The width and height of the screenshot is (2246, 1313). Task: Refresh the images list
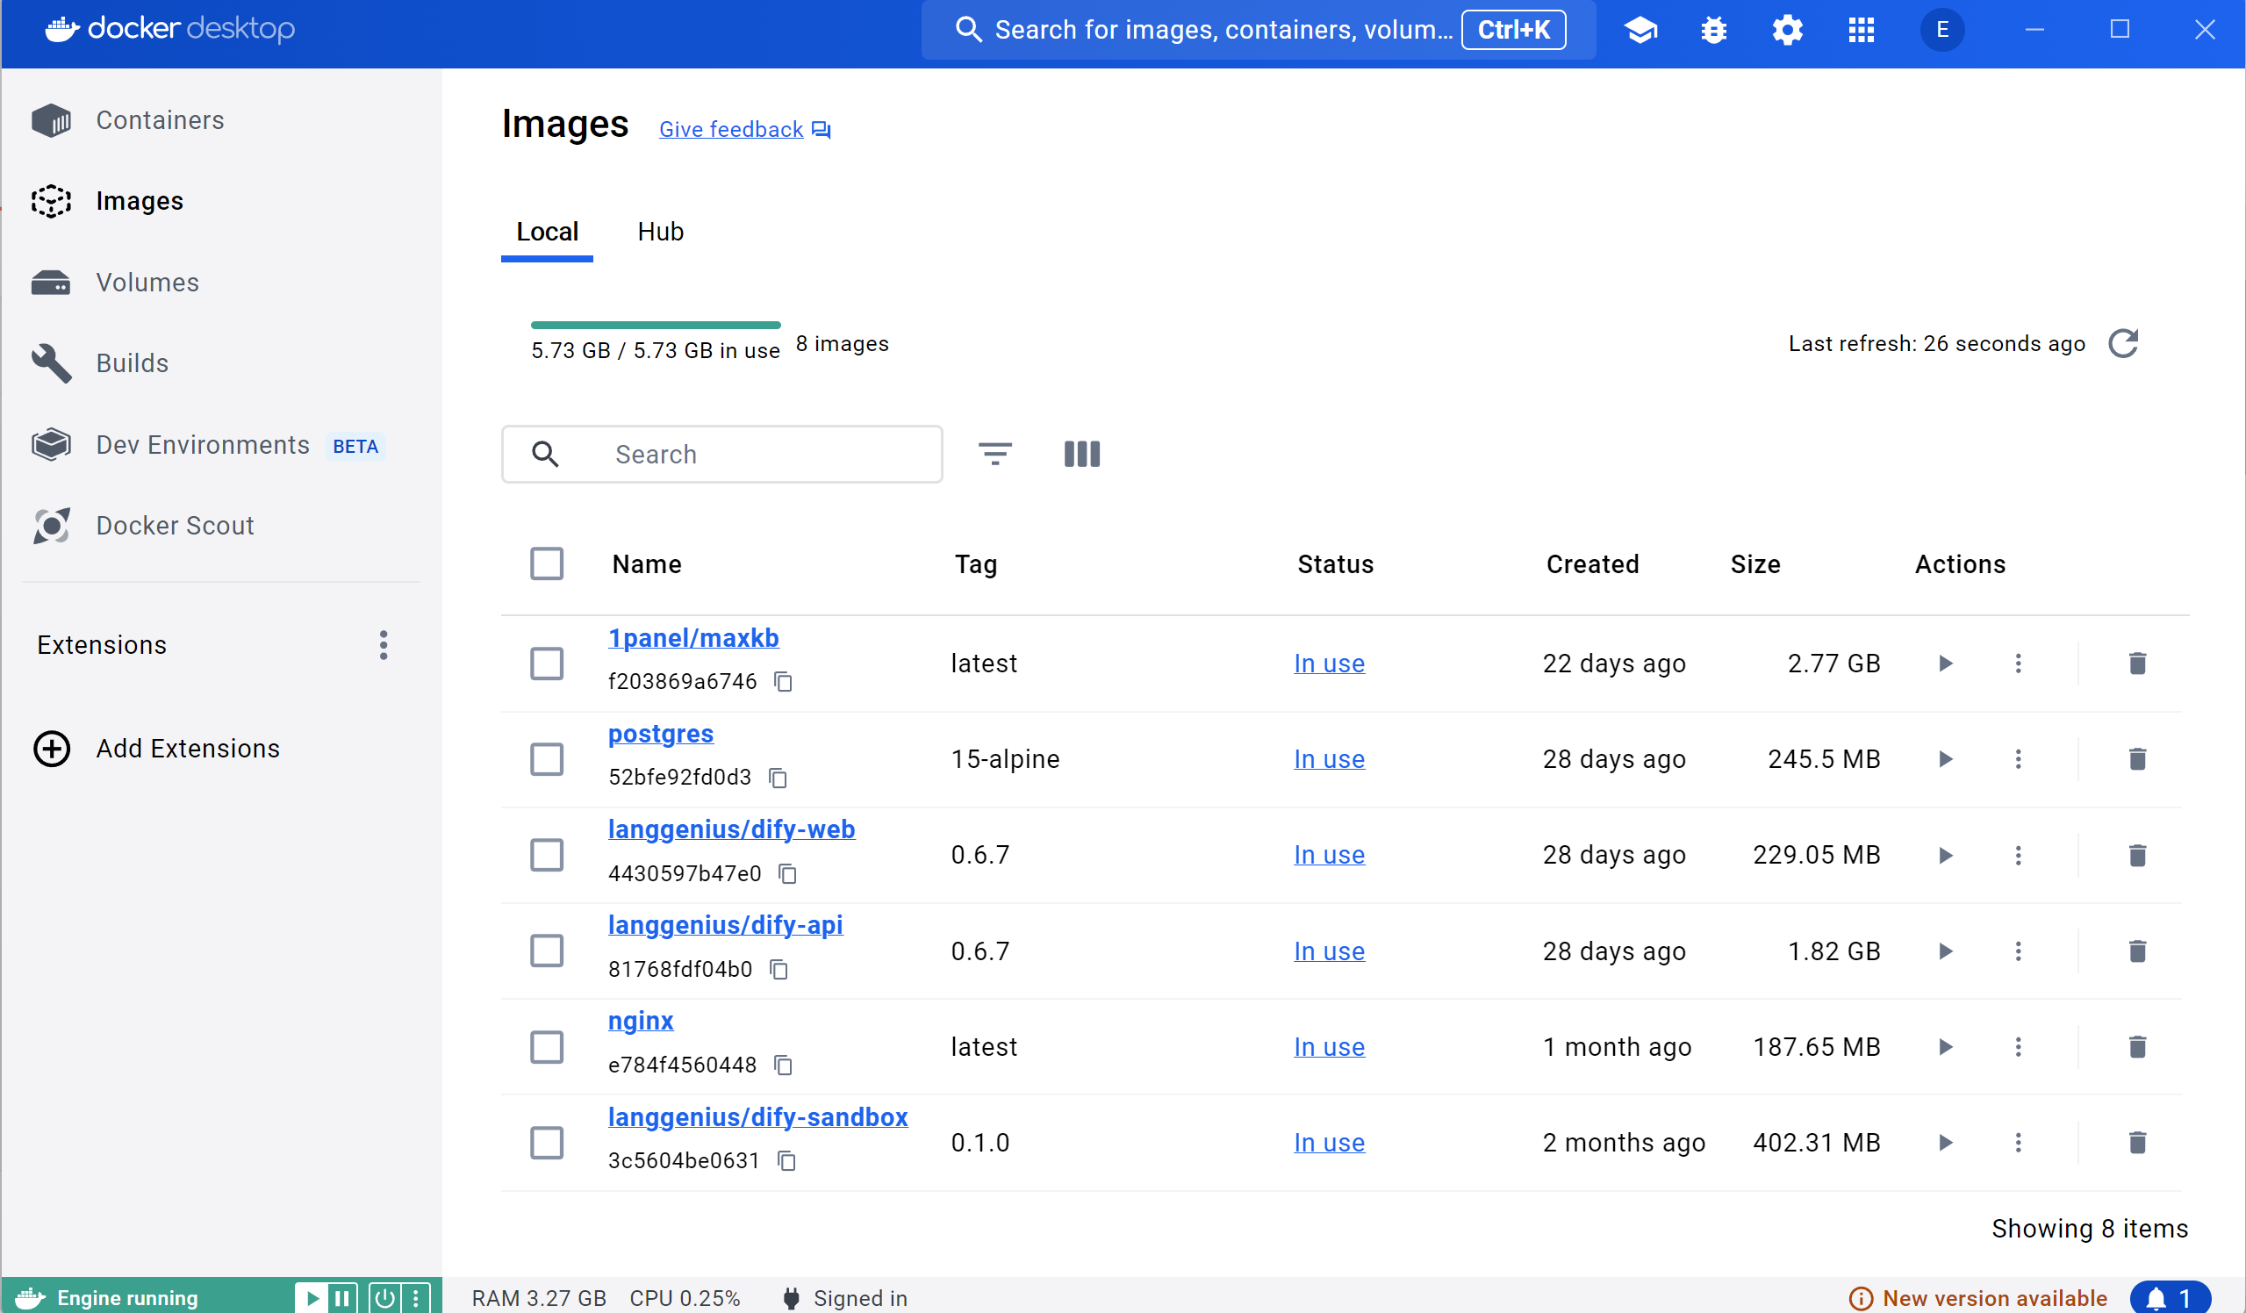coord(2124,343)
